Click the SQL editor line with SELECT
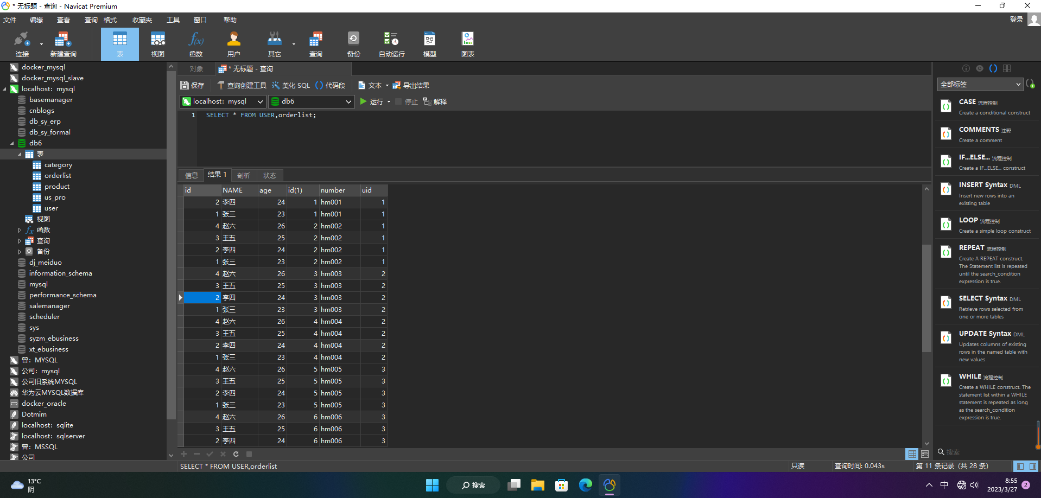Screen dimensions: 1041x498 [x=261, y=115]
